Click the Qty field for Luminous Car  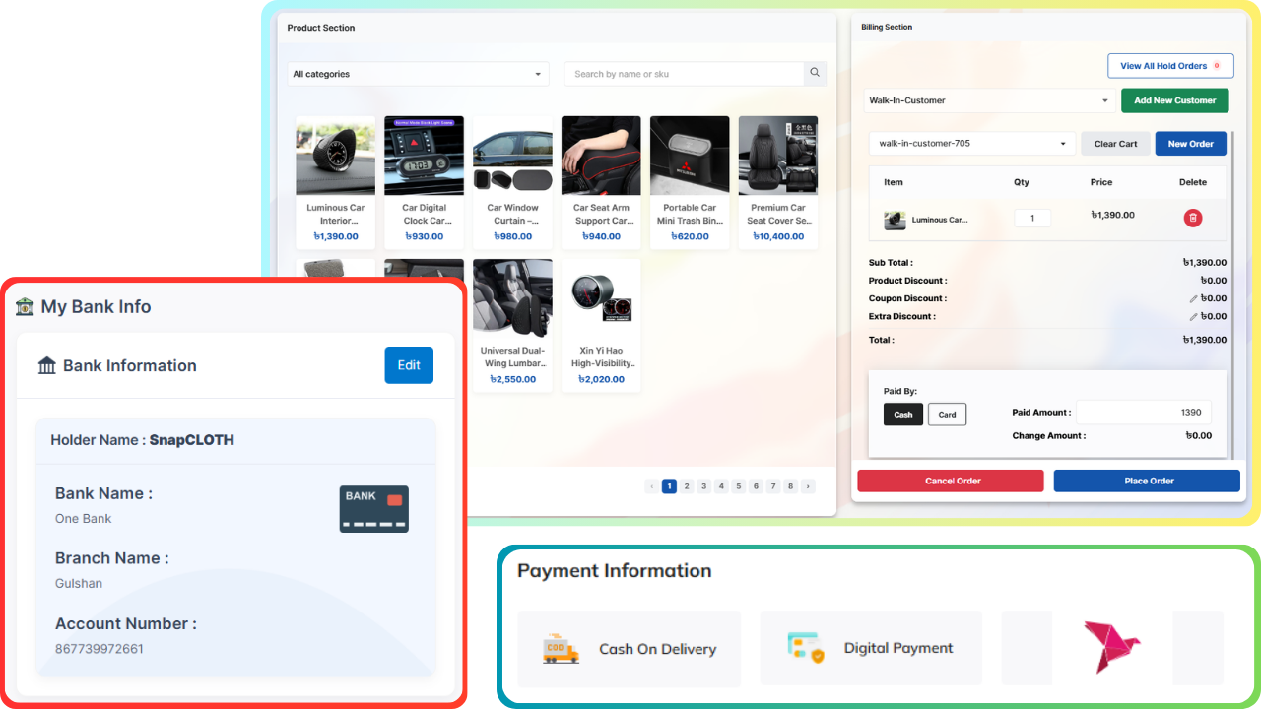click(x=1032, y=218)
